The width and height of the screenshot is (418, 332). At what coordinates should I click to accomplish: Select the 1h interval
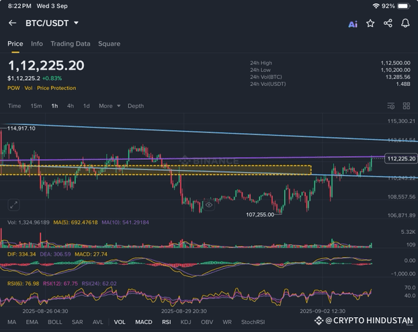[x=54, y=106]
